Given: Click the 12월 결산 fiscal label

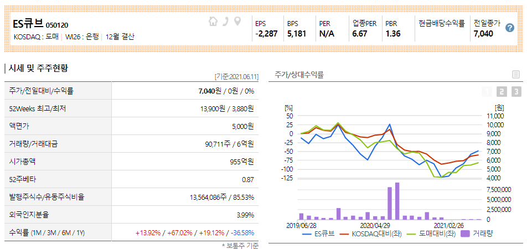Looking at the screenshot, I should [120, 37].
